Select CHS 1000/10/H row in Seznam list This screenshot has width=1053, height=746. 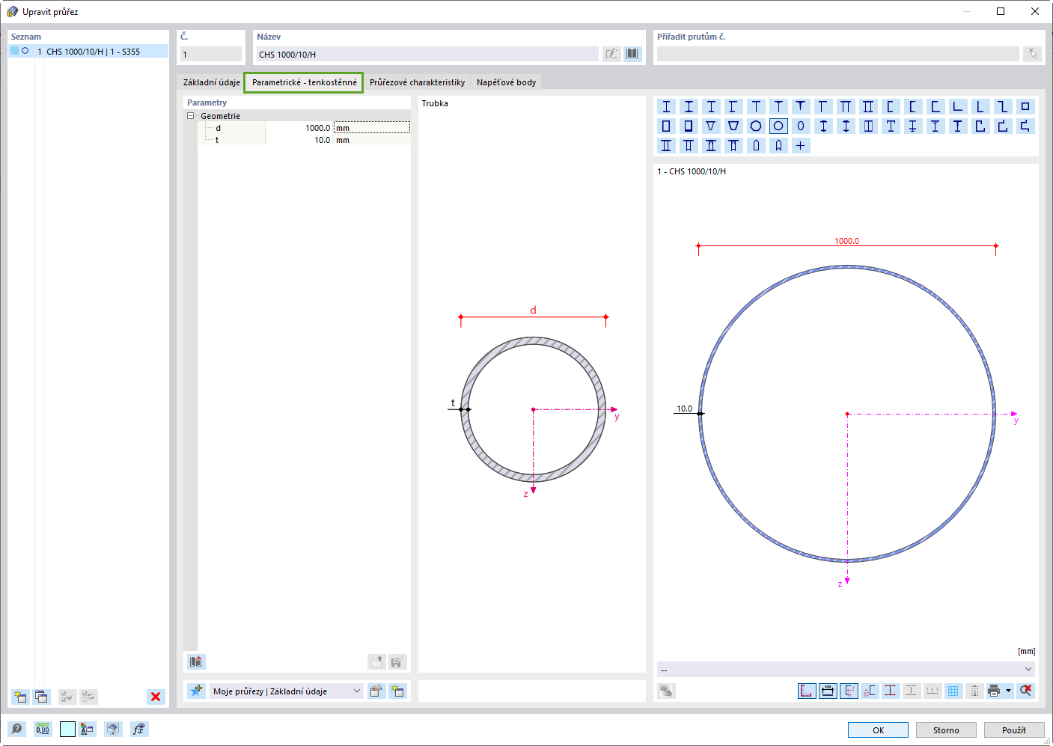[x=88, y=52]
